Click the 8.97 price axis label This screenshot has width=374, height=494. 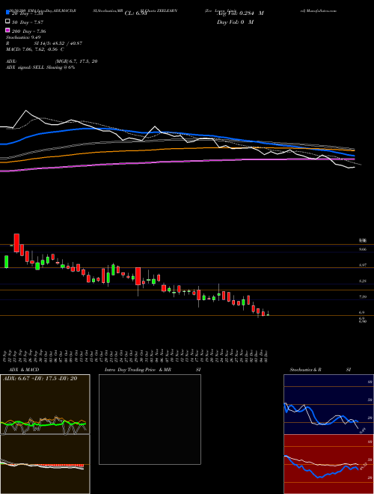[x=363, y=265]
